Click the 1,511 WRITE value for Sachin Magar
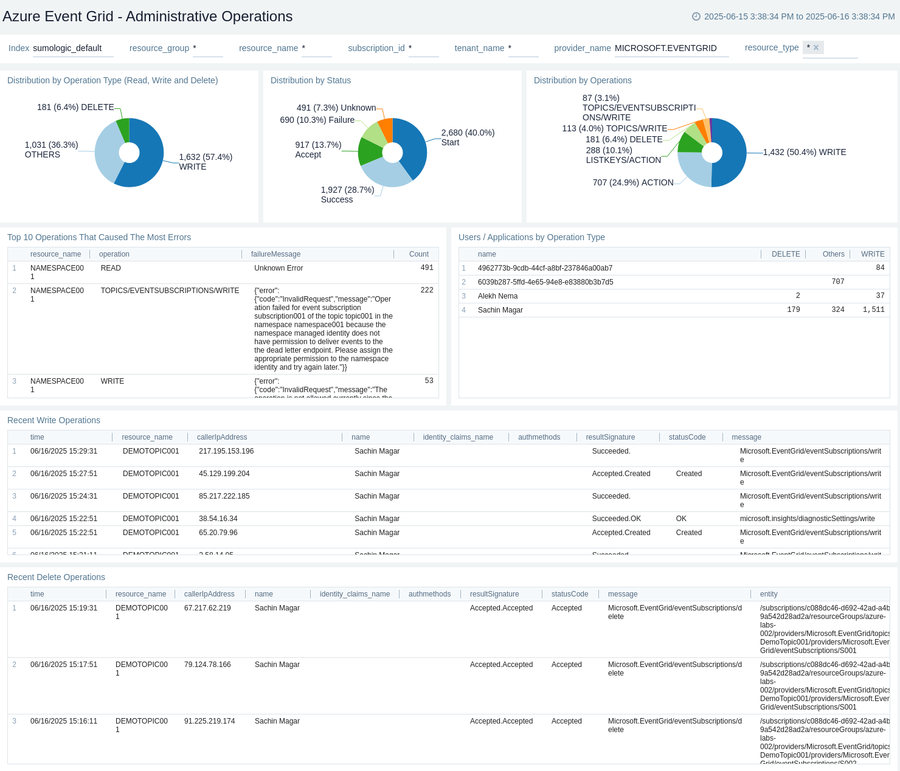 pyautogui.click(x=874, y=309)
